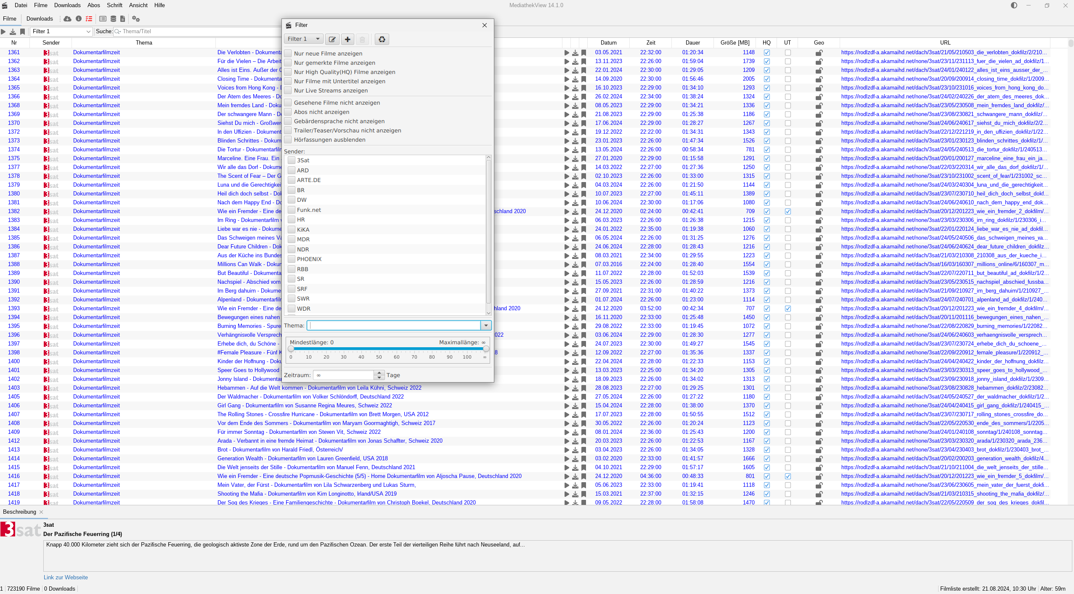Select the WDR sender checkbox
1074x594 pixels.
292,309
